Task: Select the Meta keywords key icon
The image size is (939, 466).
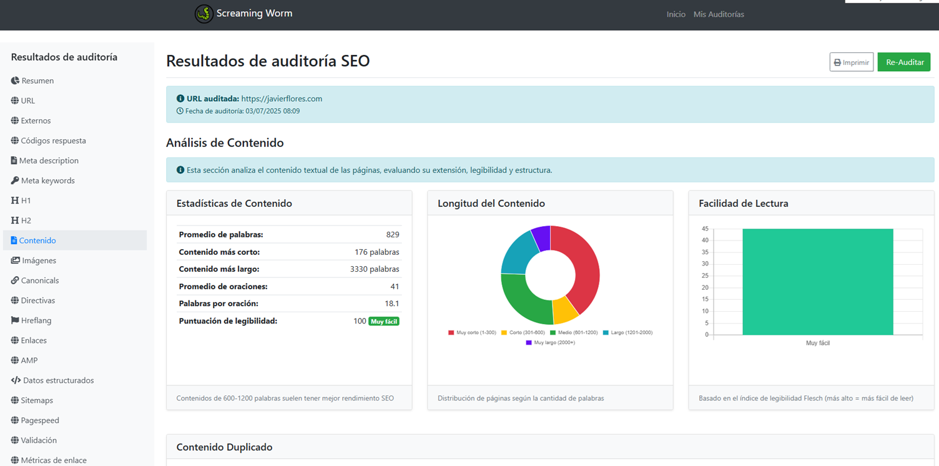Action: click(15, 181)
